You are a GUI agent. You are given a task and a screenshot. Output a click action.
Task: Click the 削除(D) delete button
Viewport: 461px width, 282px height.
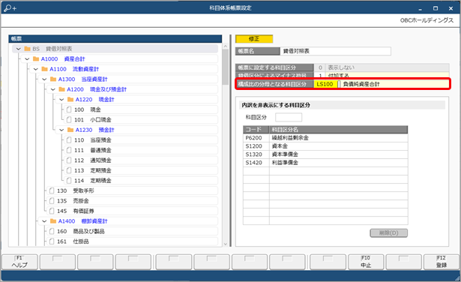coord(389,233)
